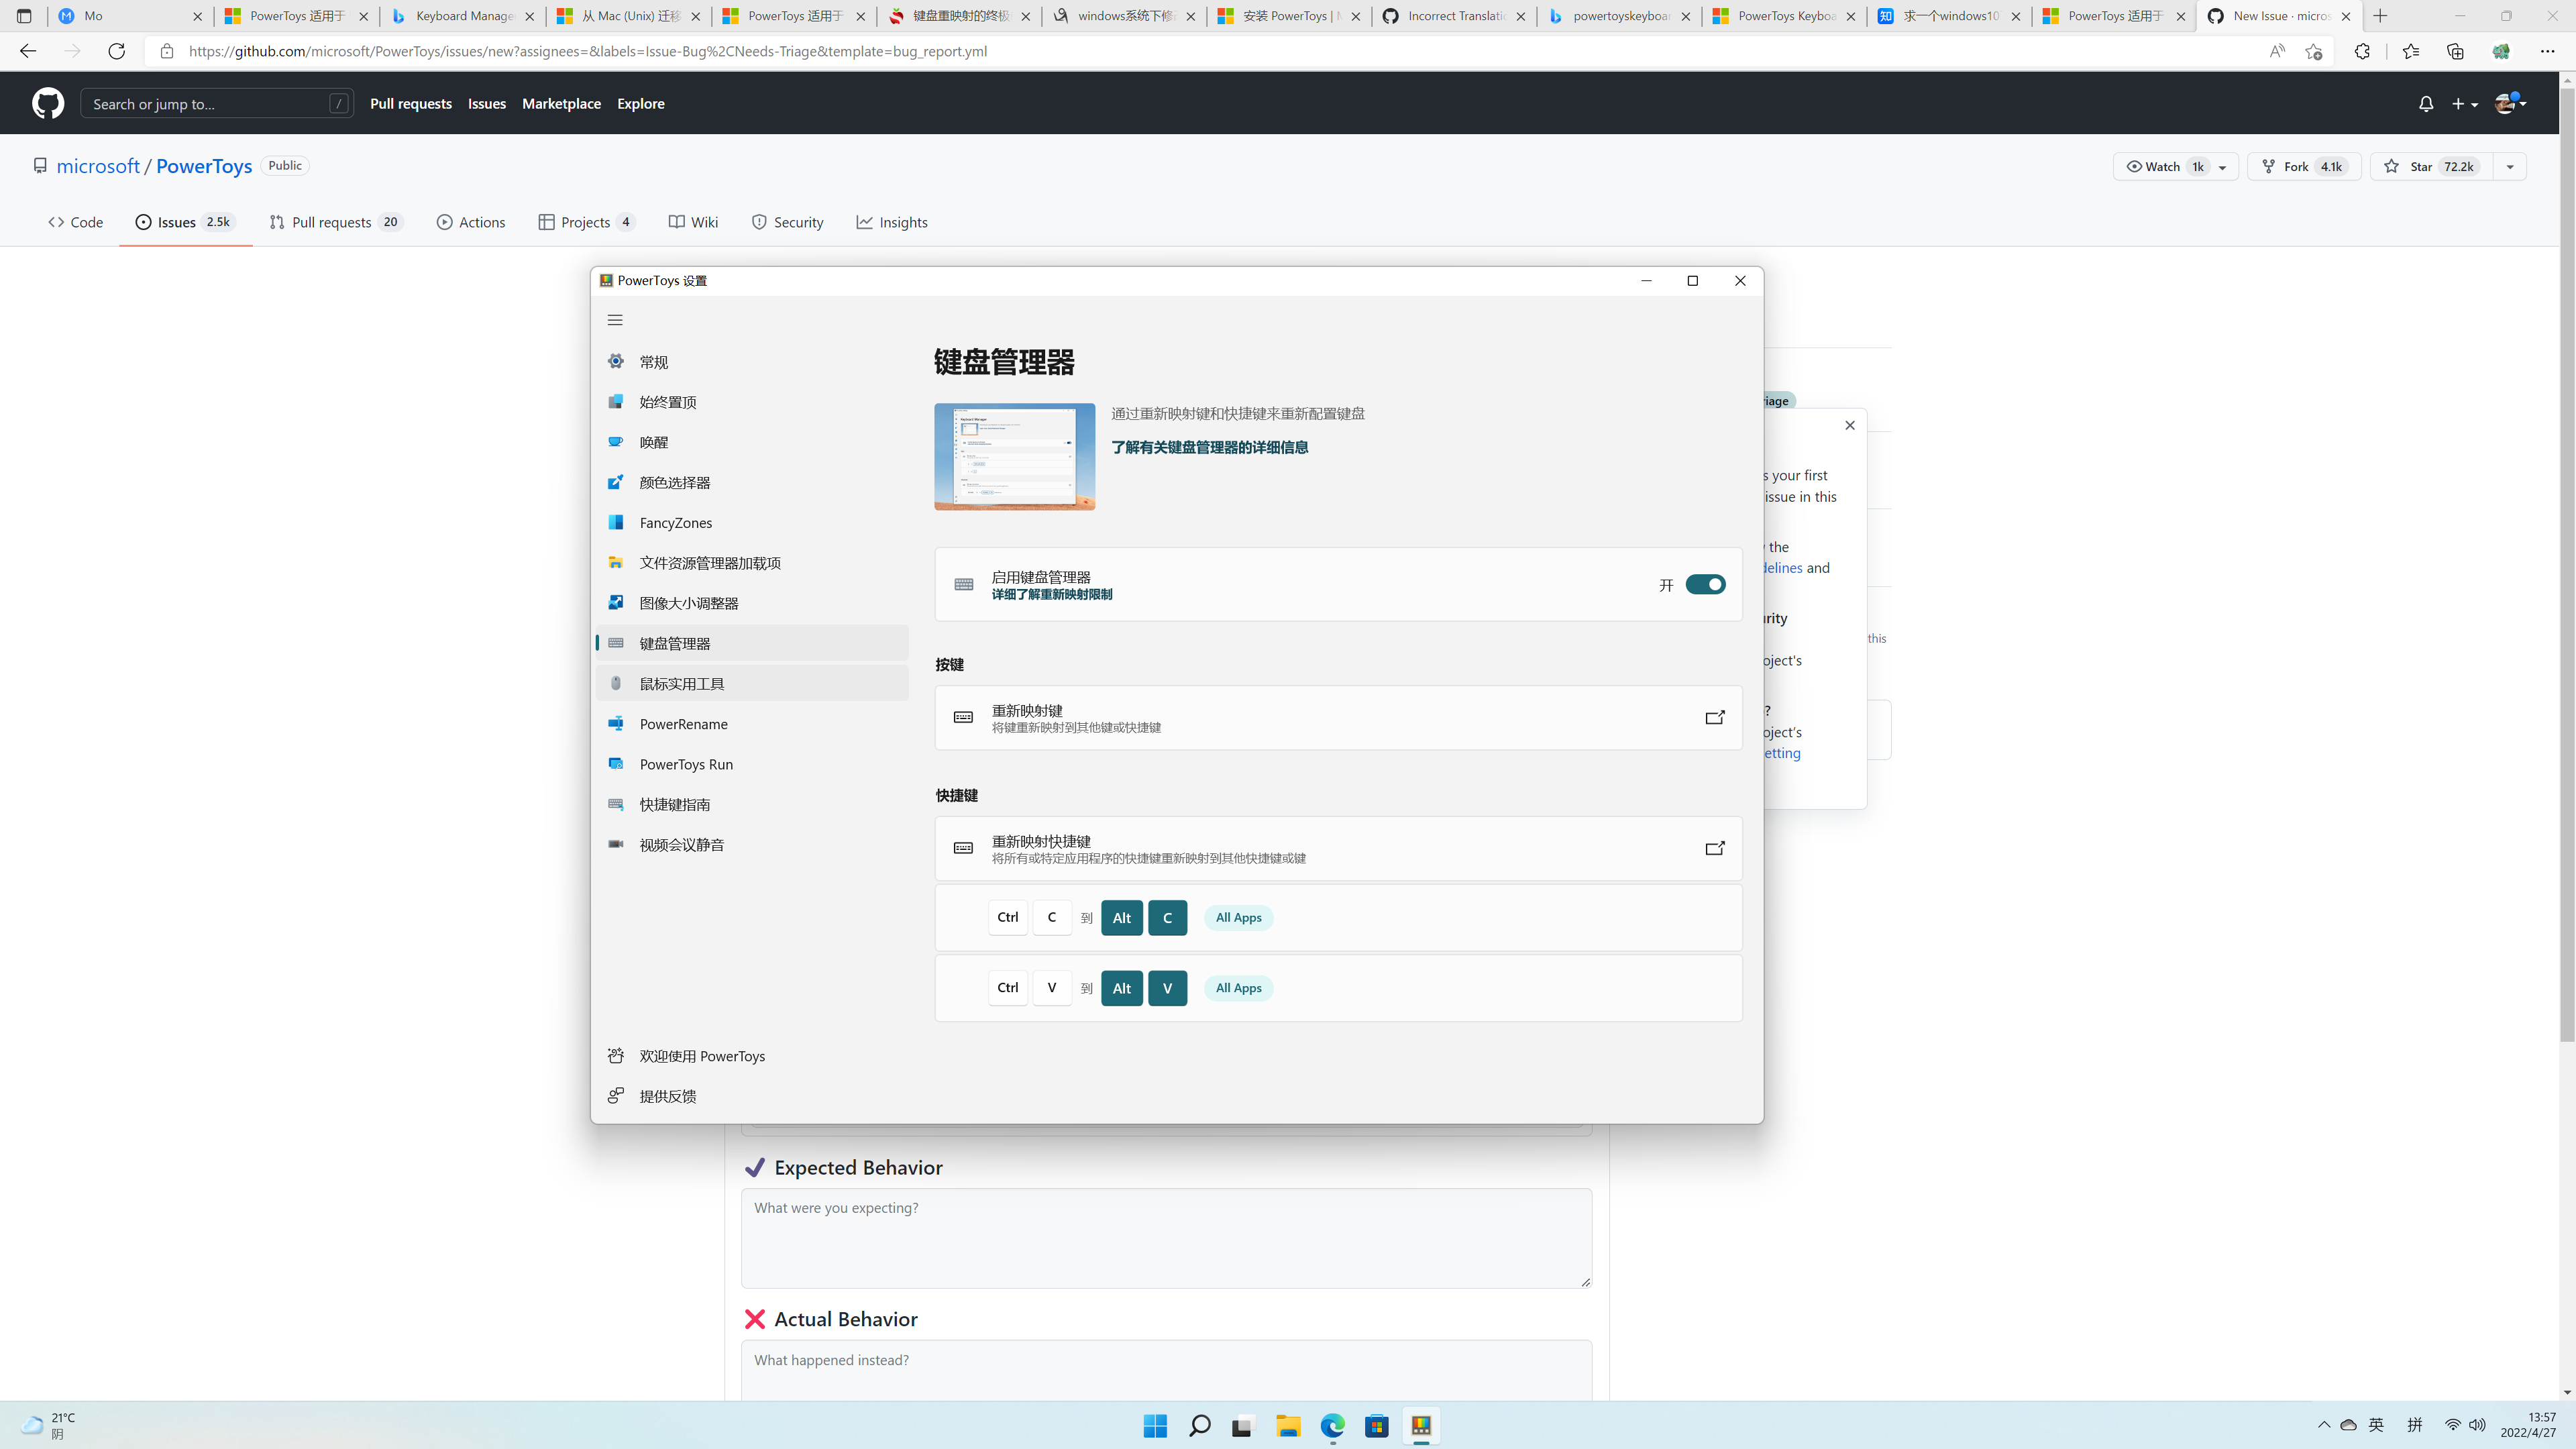Open the repo Pull requests 20 tab

click(x=336, y=222)
